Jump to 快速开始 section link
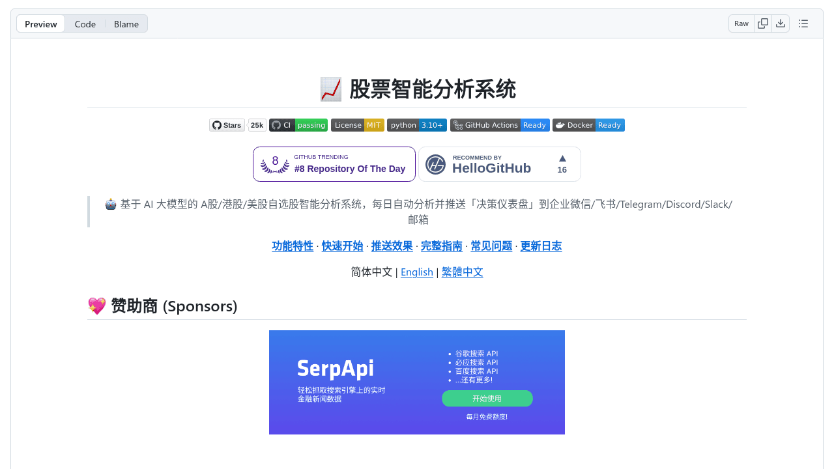This screenshot has width=834, height=469. (x=342, y=246)
